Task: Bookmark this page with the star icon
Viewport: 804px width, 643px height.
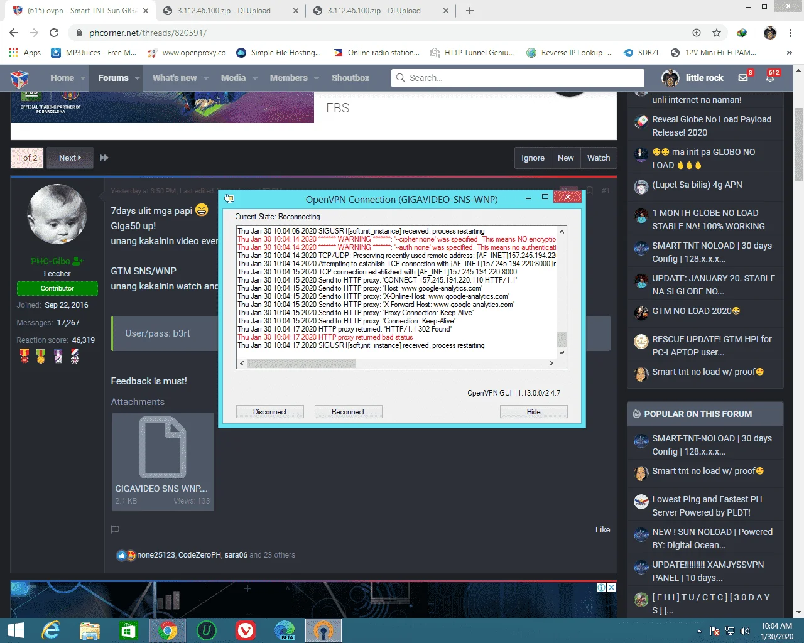Action: pos(717,33)
